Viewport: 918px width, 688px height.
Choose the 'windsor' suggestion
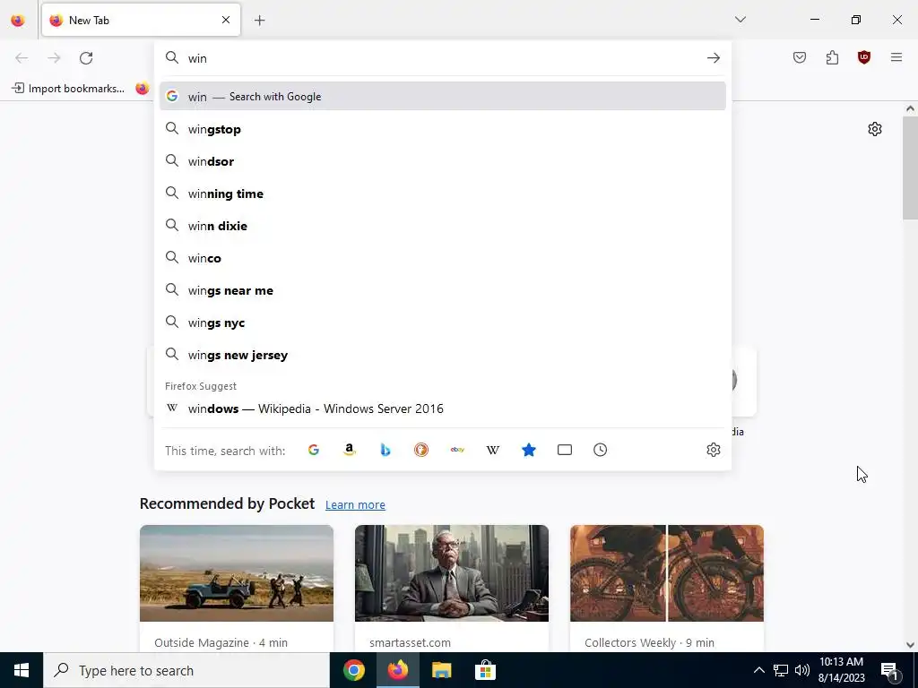[x=443, y=161]
